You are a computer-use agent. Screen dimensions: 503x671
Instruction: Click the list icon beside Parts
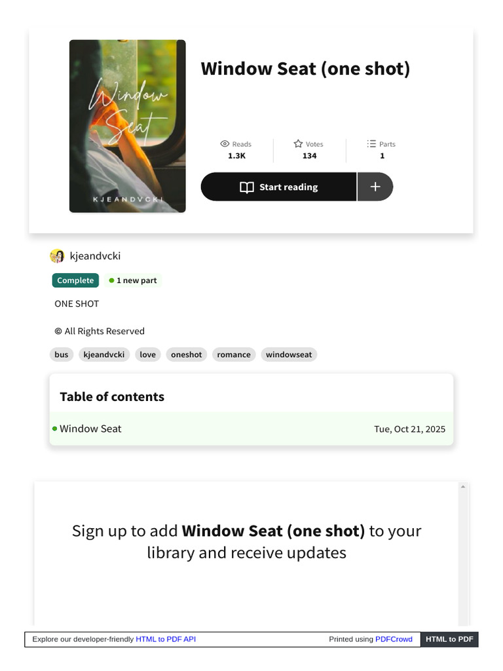(x=371, y=144)
